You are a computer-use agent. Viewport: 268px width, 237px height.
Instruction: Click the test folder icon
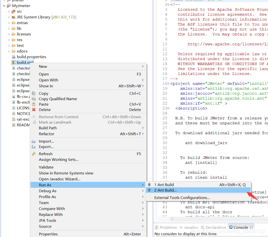coord(14,45)
